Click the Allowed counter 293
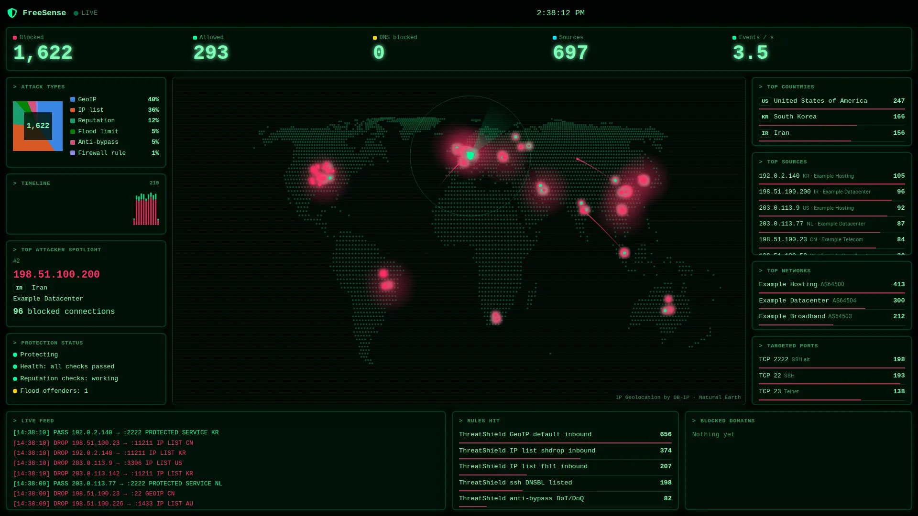This screenshot has height=516, width=918. (211, 53)
